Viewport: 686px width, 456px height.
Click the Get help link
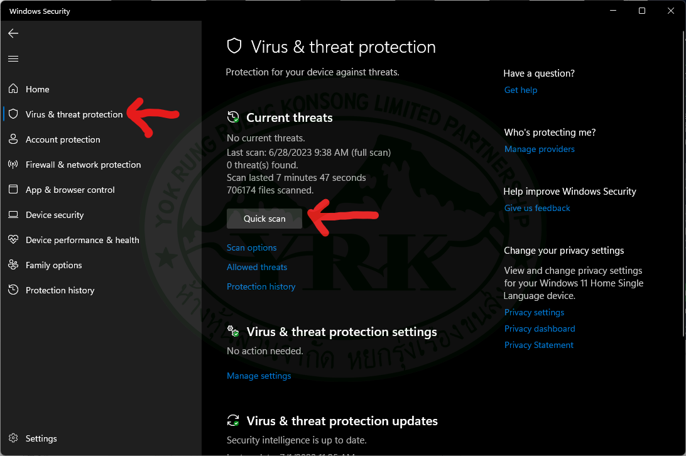pyautogui.click(x=521, y=90)
